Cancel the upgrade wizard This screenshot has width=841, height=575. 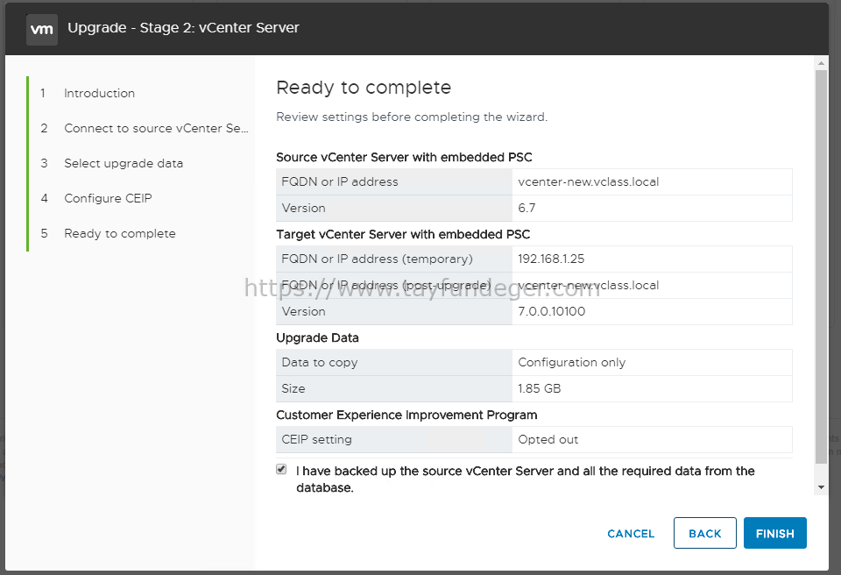click(631, 534)
